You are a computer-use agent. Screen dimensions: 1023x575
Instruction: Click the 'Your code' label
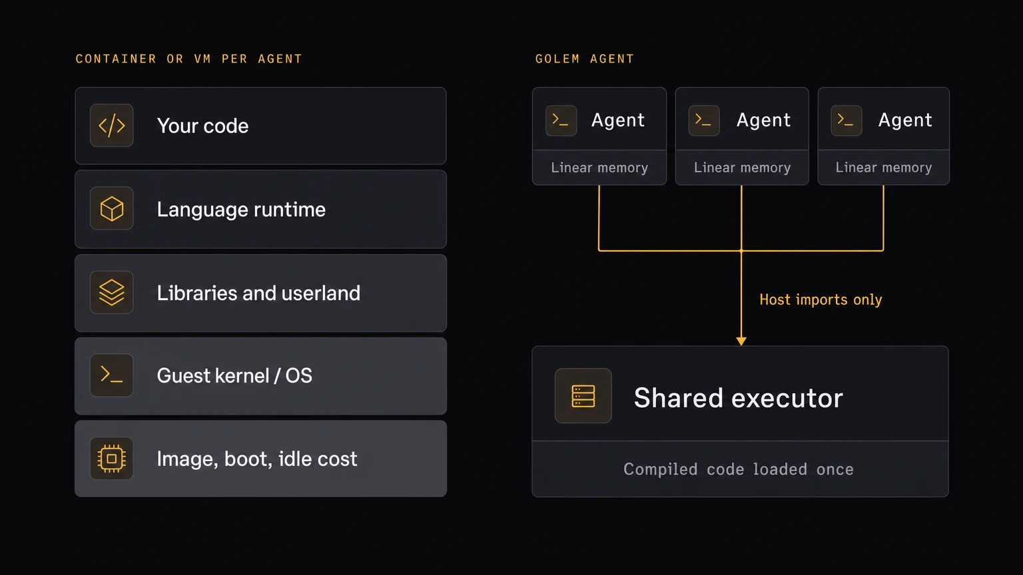pyautogui.click(x=202, y=126)
